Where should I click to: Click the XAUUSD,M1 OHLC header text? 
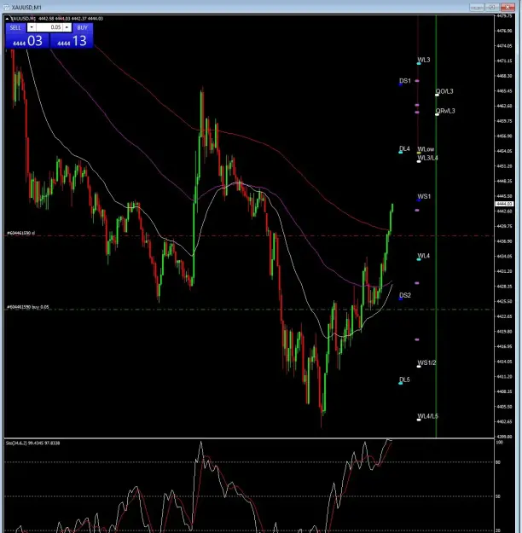[56, 19]
